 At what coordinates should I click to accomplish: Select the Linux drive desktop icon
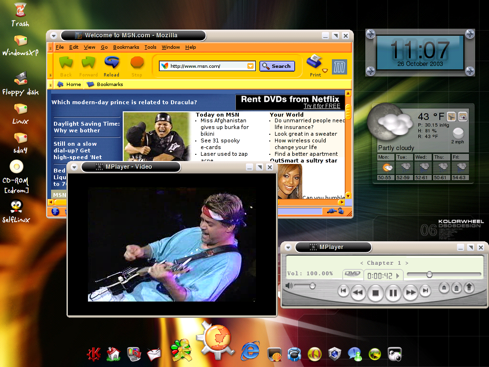(x=20, y=114)
